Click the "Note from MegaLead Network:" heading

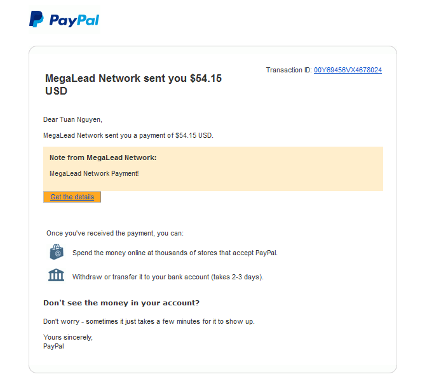tap(102, 157)
